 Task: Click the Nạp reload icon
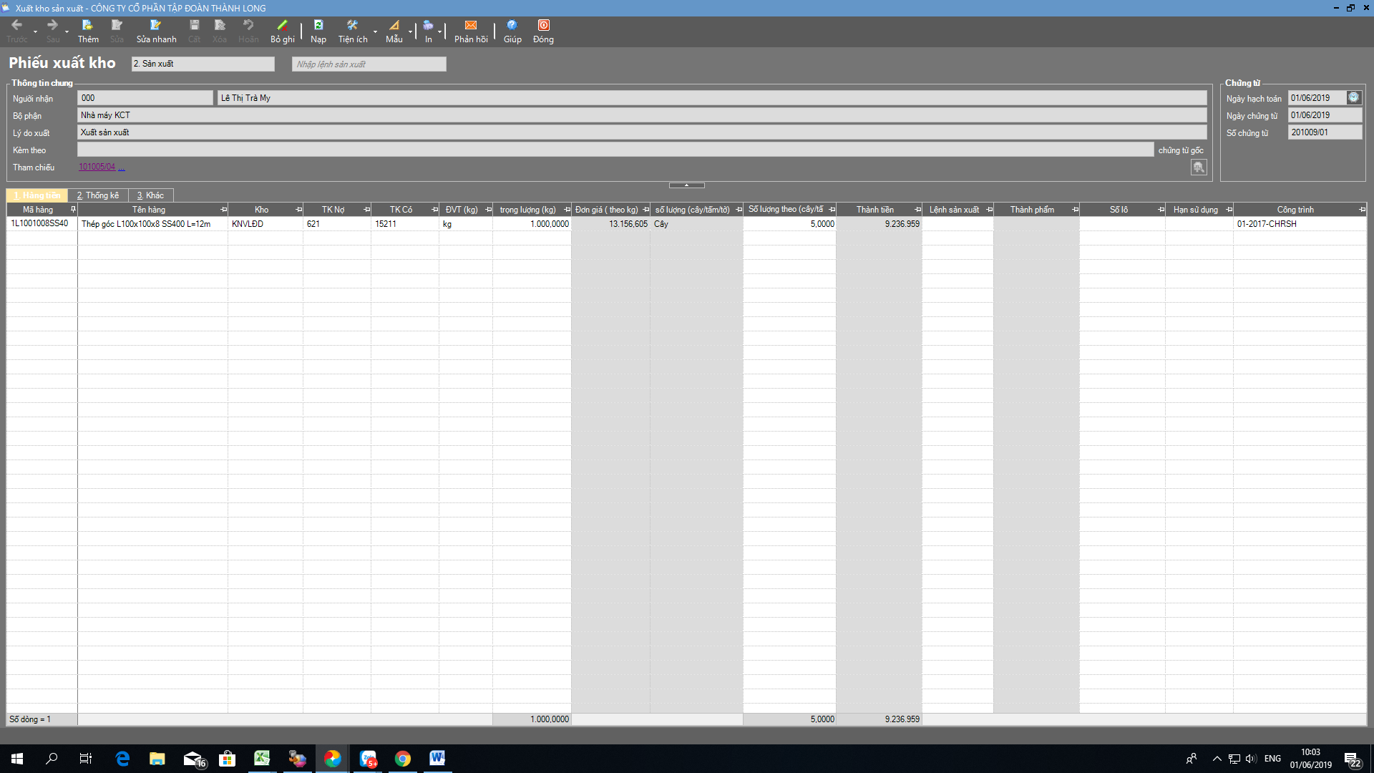pos(318,26)
